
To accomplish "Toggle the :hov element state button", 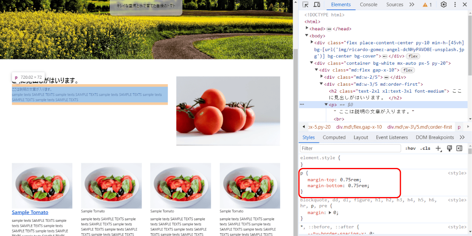I will click(x=411, y=148).
